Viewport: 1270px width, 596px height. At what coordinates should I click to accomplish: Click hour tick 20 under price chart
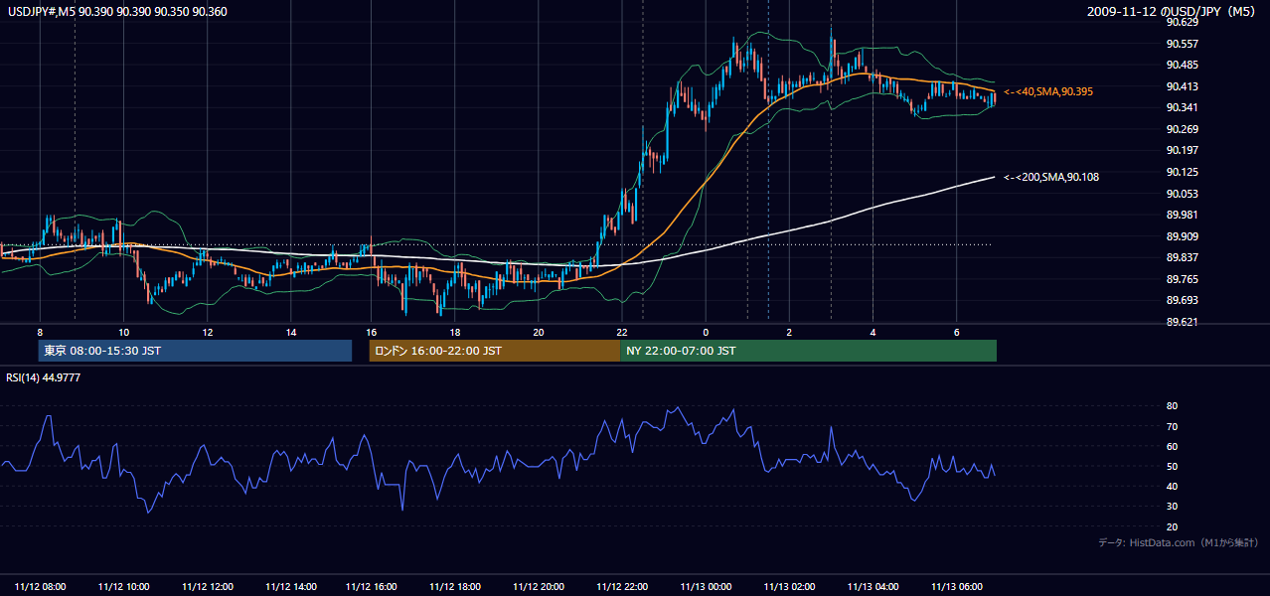(x=538, y=332)
